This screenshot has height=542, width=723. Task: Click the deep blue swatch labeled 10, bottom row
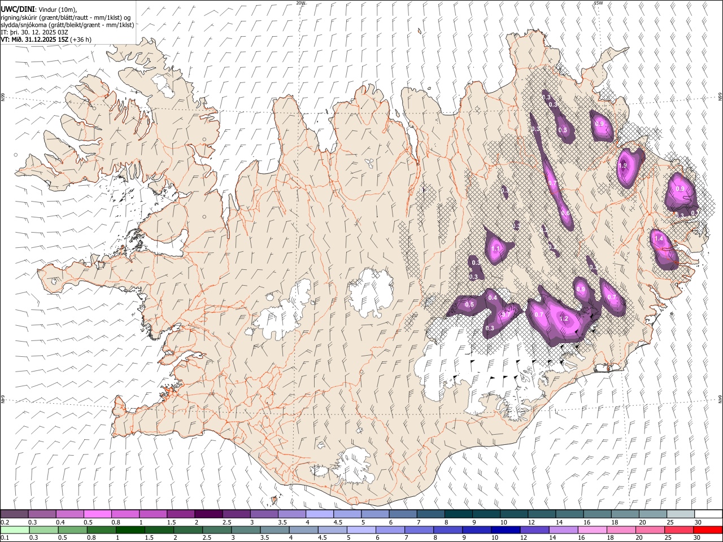505,530
